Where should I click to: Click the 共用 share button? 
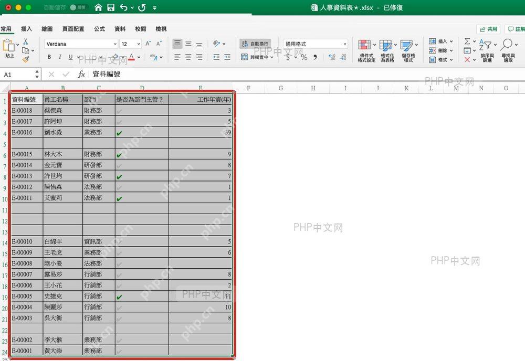pyautogui.click(x=488, y=29)
